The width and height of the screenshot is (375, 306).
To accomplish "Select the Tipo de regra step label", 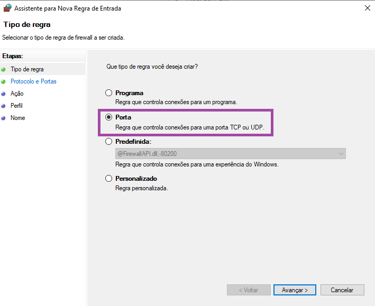I will pos(27,69).
